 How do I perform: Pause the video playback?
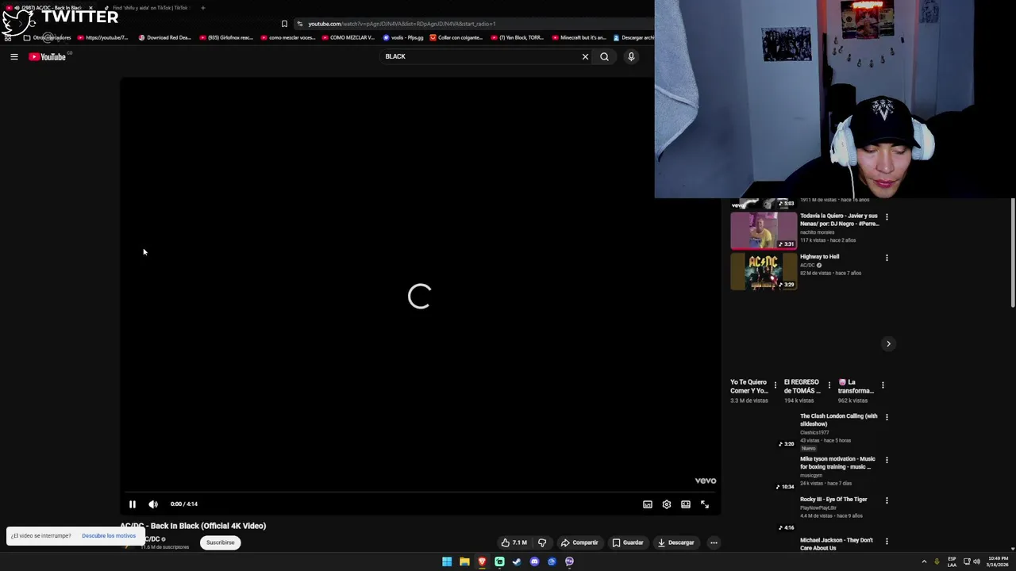(133, 504)
